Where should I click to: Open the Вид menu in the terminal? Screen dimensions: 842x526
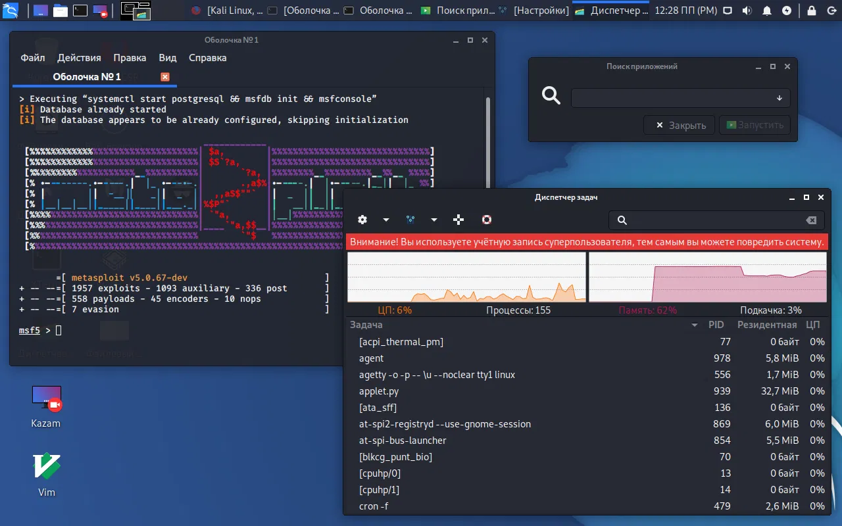point(168,58)
